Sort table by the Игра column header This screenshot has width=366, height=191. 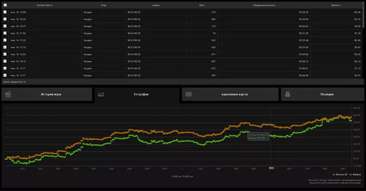tap(104, 5)
